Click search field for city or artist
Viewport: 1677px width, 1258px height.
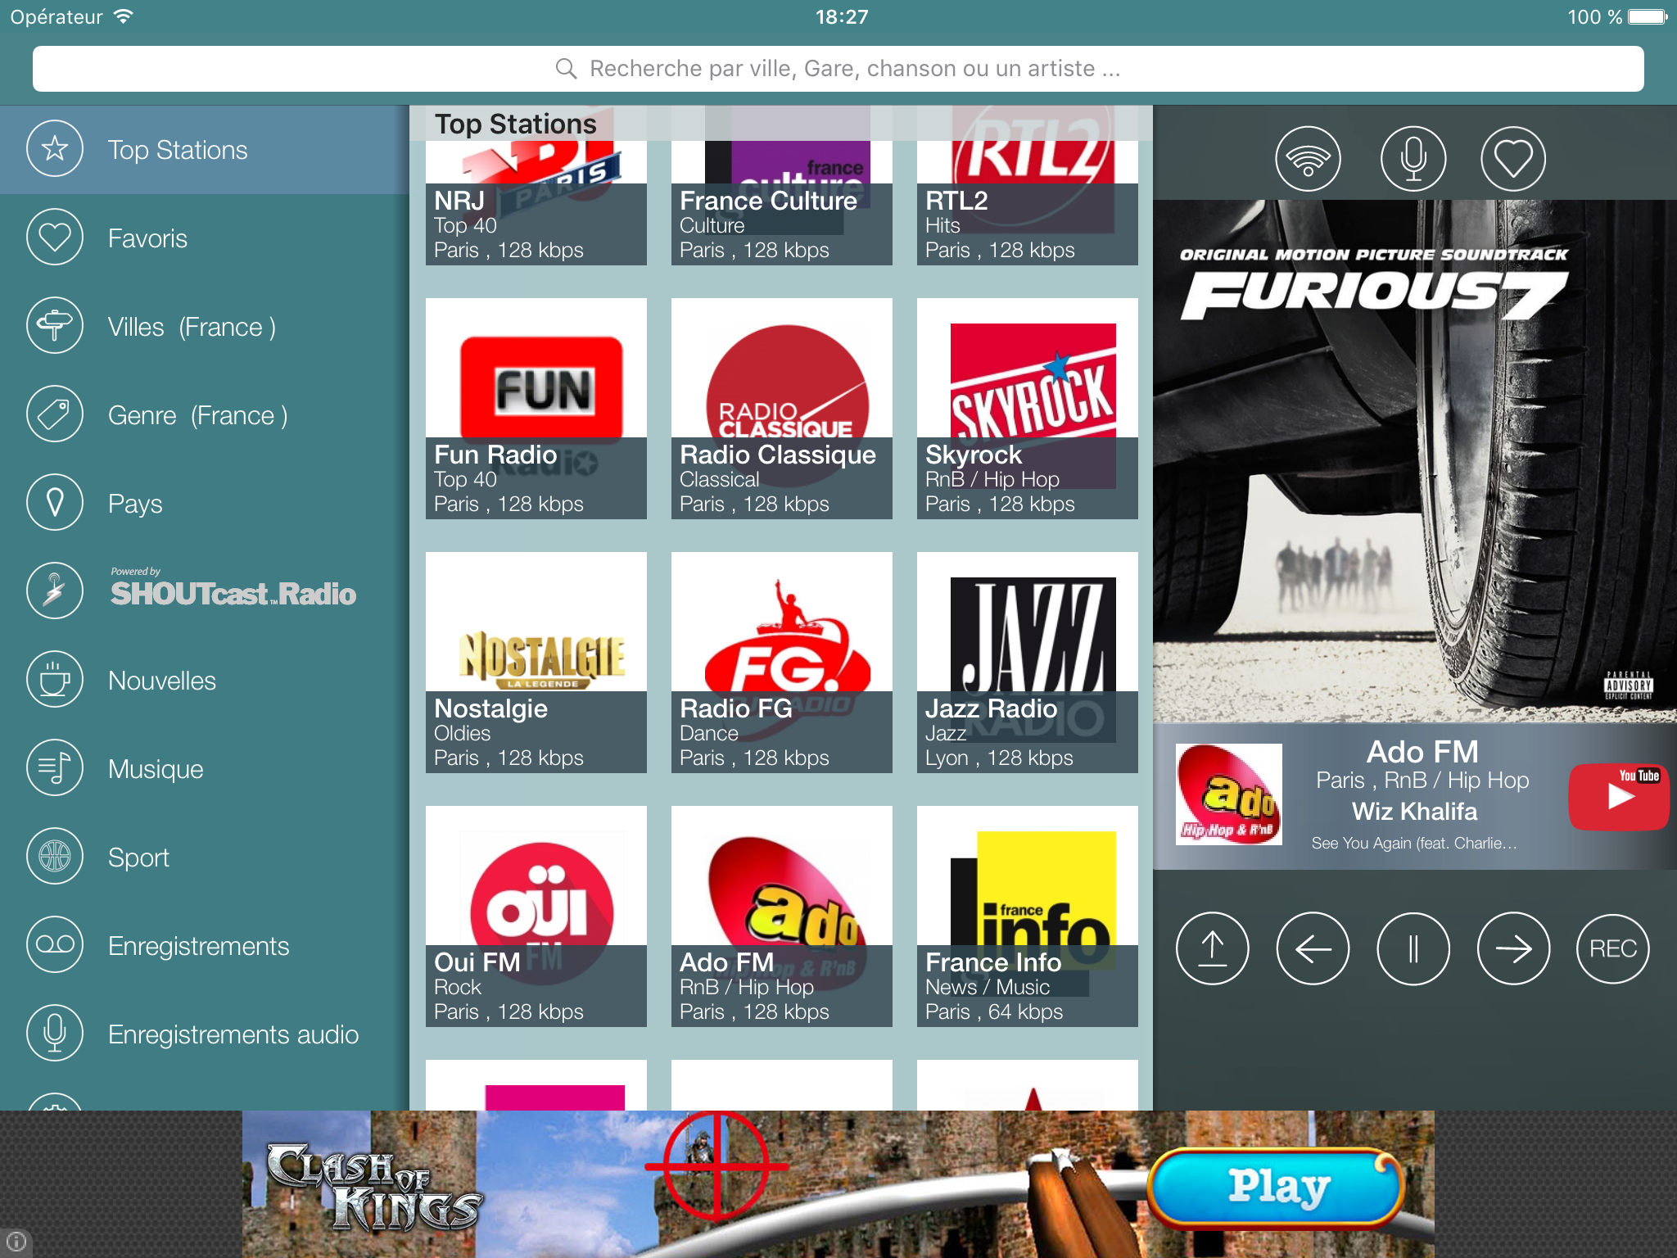click(x=838, y=69)
